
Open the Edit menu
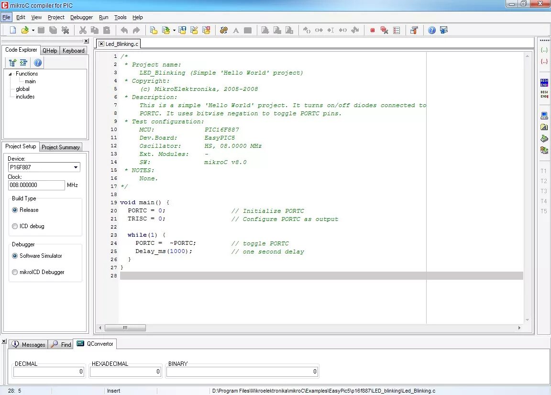click(21, 17)
